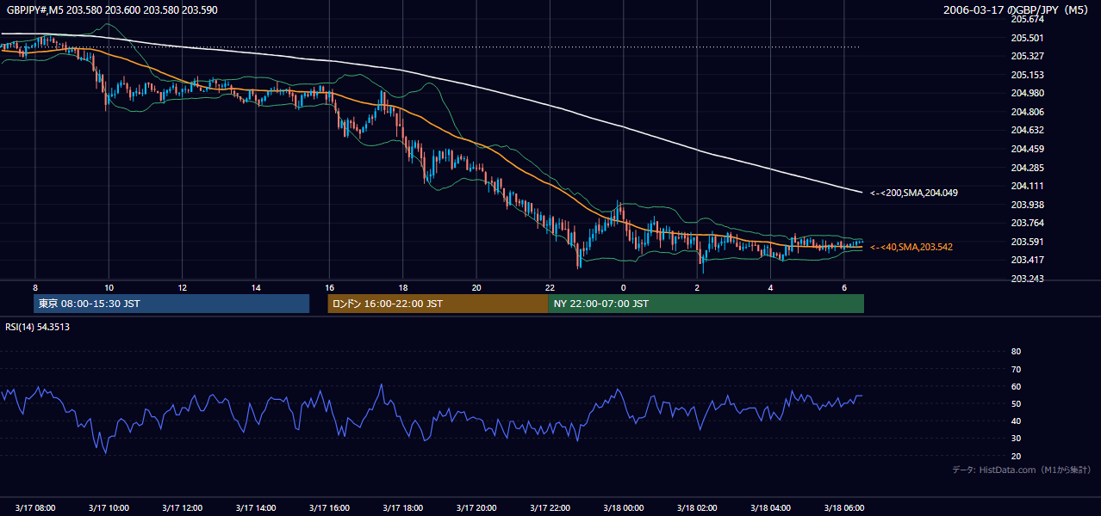Viewport: 1101px width, 516px height.
Task: Click price level 204.285 on the axis
Action: tap(1027, 168)
